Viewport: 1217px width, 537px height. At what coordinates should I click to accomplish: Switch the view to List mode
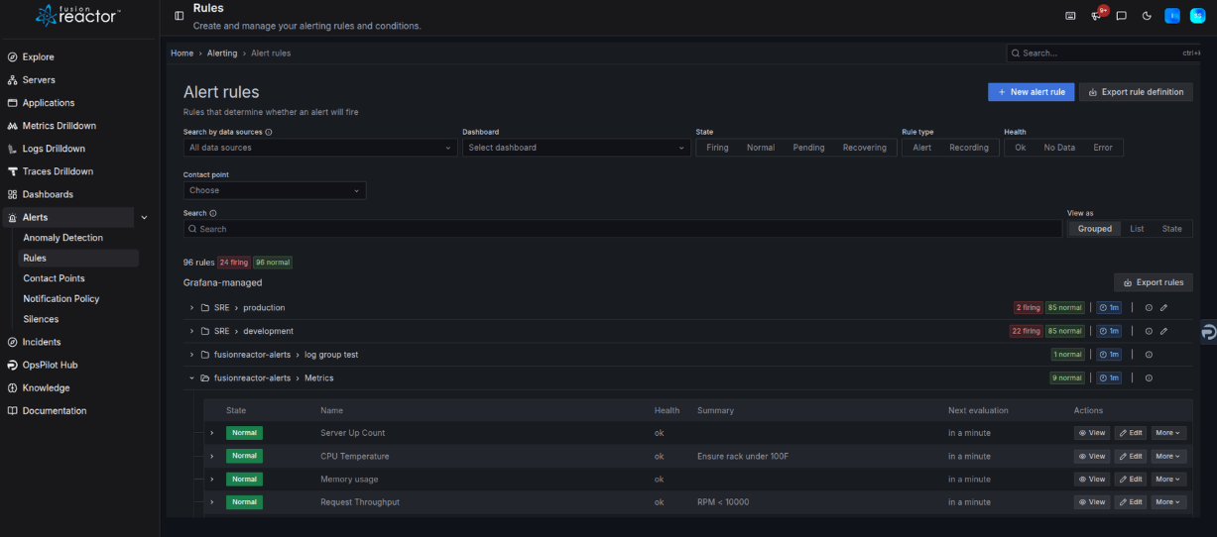tap(1137, 229)
